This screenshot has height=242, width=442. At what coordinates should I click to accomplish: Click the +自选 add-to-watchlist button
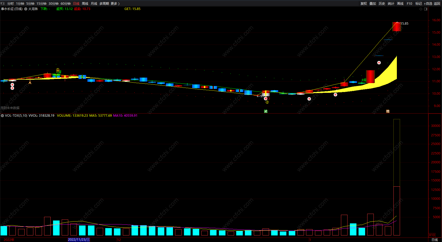coord(428,3)
